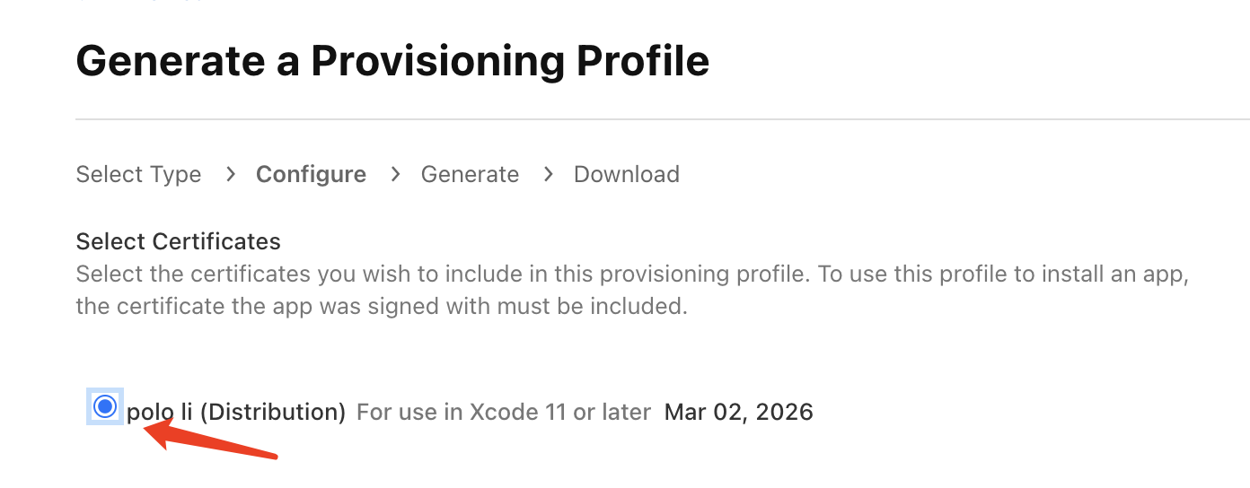The height and width of the screenshot is (488, 1250).
Task: Click the word 'Provisioning' in the title
Action: (x=437, y=61)
